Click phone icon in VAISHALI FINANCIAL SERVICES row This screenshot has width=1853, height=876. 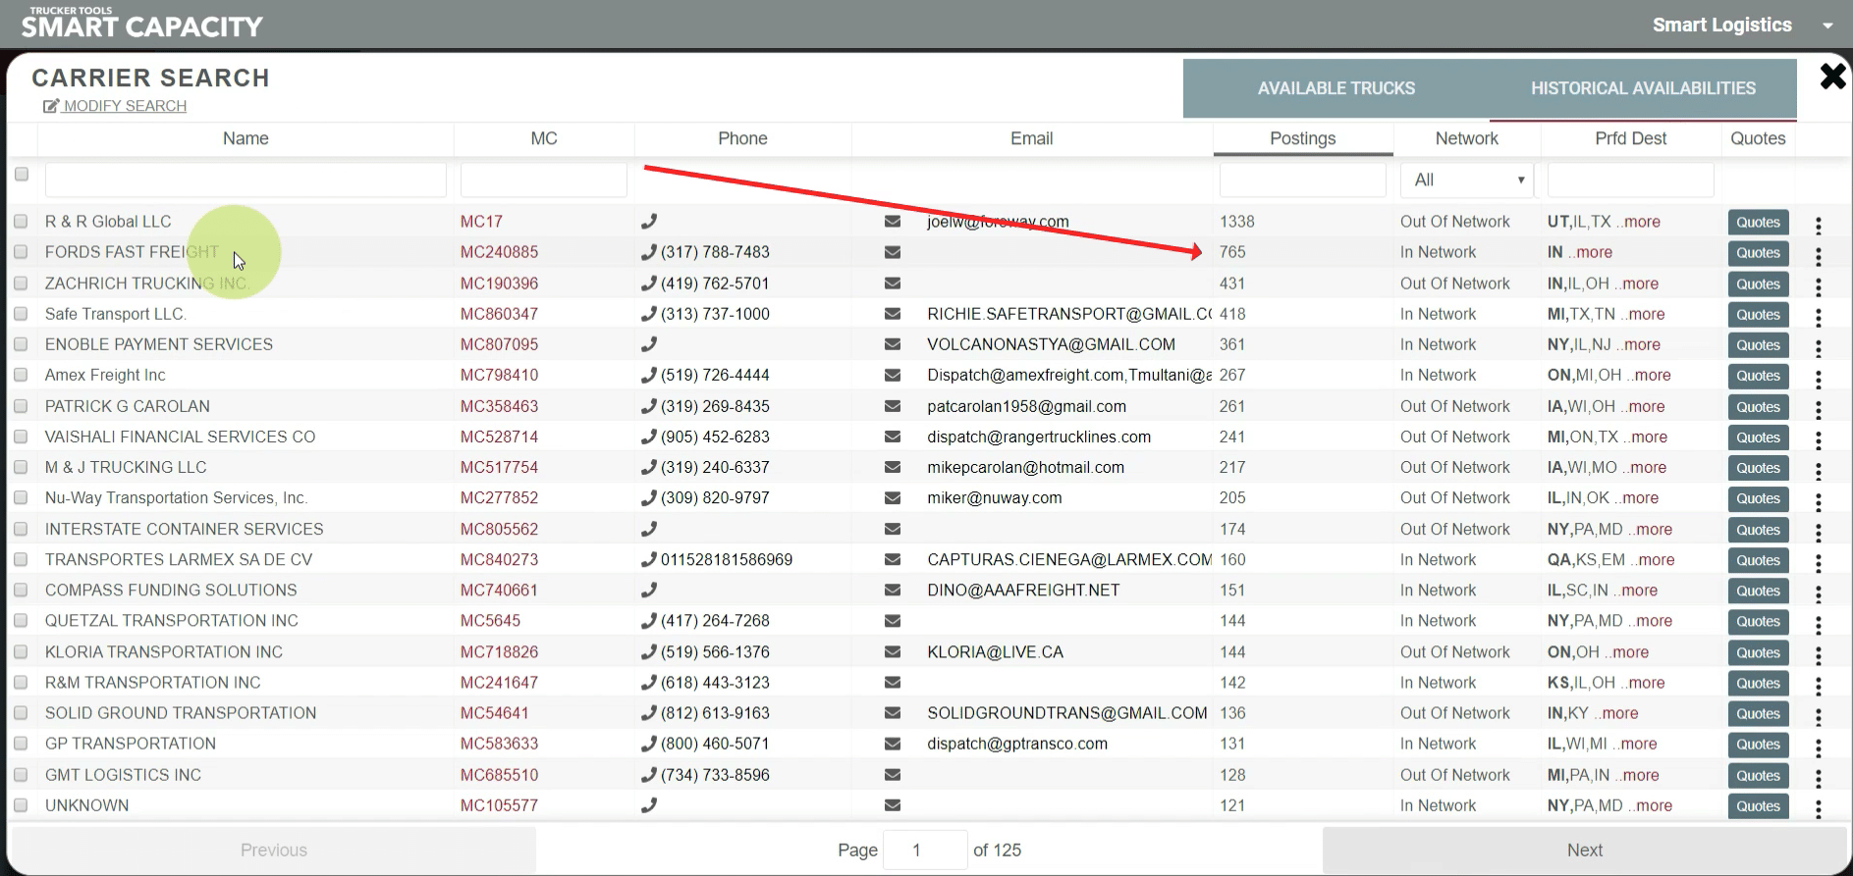(649, 437)
